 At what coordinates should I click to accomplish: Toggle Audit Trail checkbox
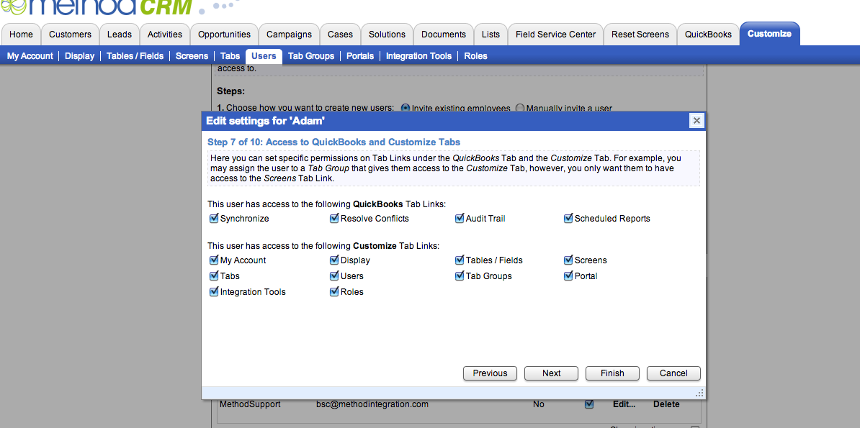[x=460, y=218]
